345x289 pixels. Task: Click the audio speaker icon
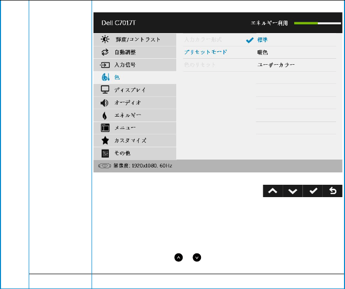click(104, 103)
